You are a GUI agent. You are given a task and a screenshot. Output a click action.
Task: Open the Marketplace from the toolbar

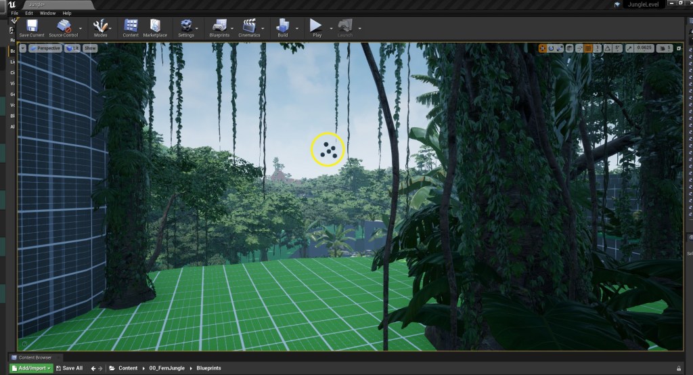tap(155, 27)
